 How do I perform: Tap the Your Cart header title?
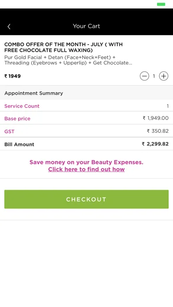tap(86, 26)
